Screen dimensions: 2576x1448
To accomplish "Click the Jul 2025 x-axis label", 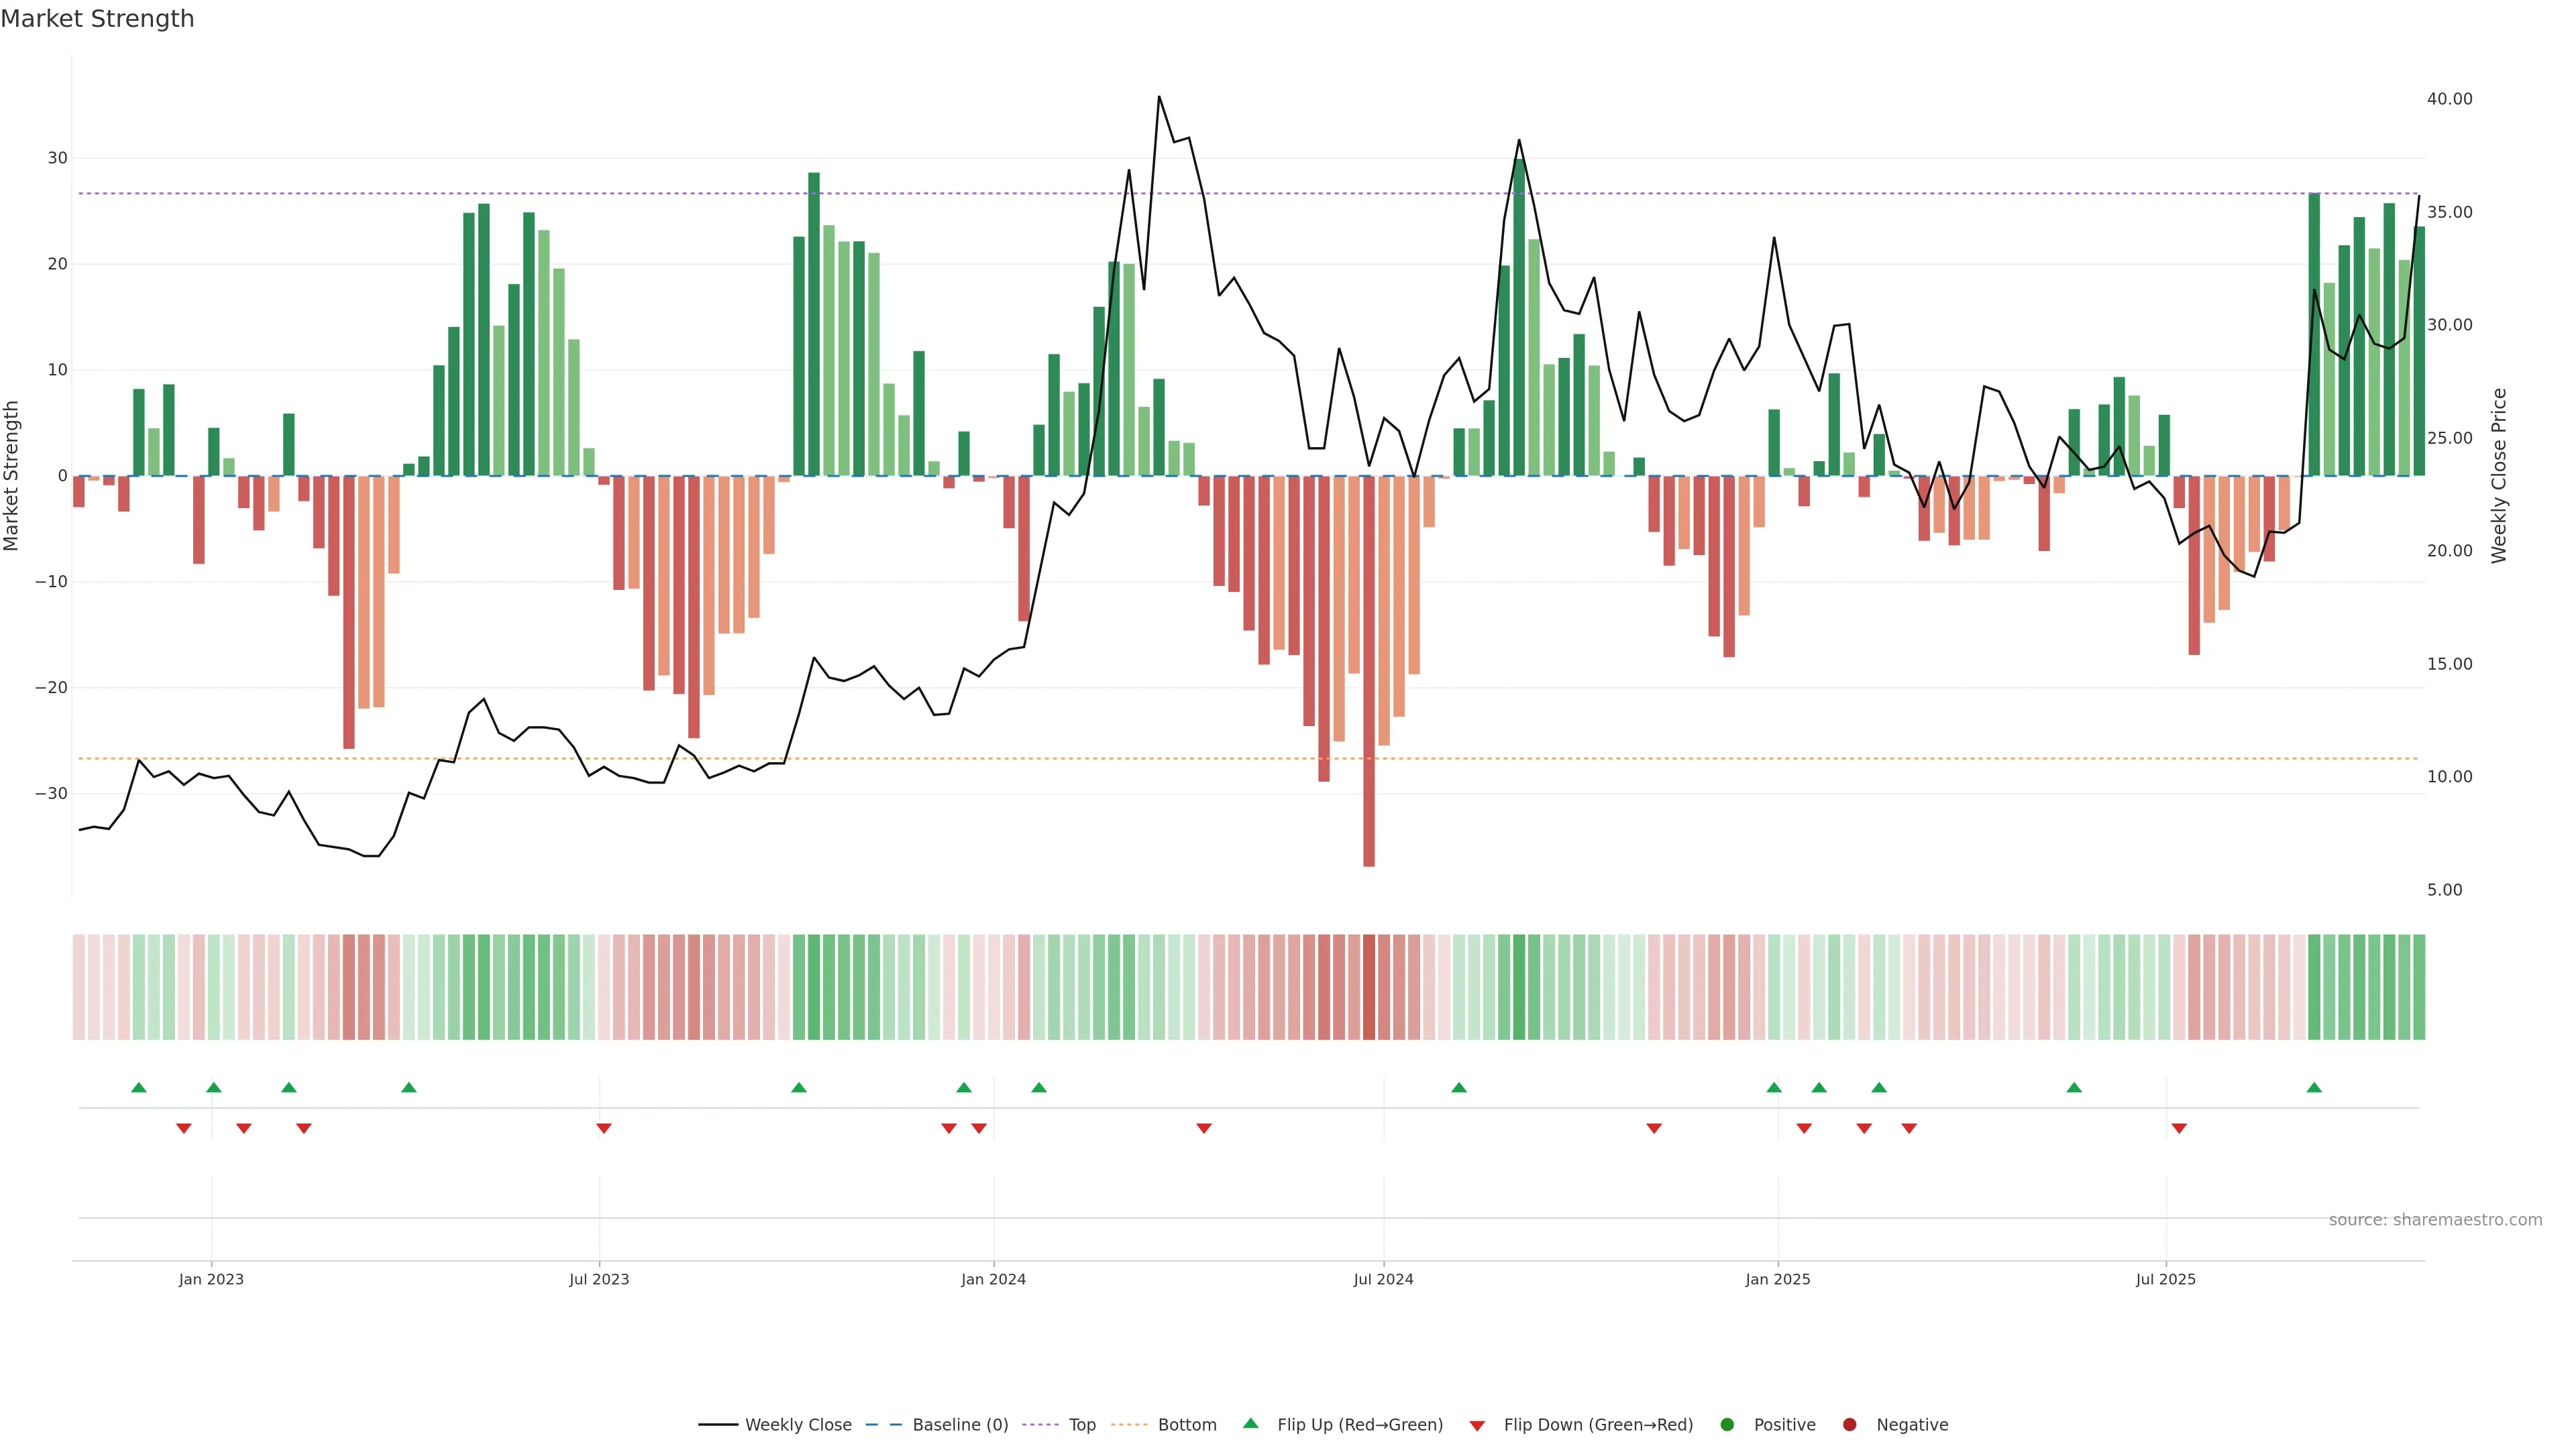I will pos(2165,1279).
